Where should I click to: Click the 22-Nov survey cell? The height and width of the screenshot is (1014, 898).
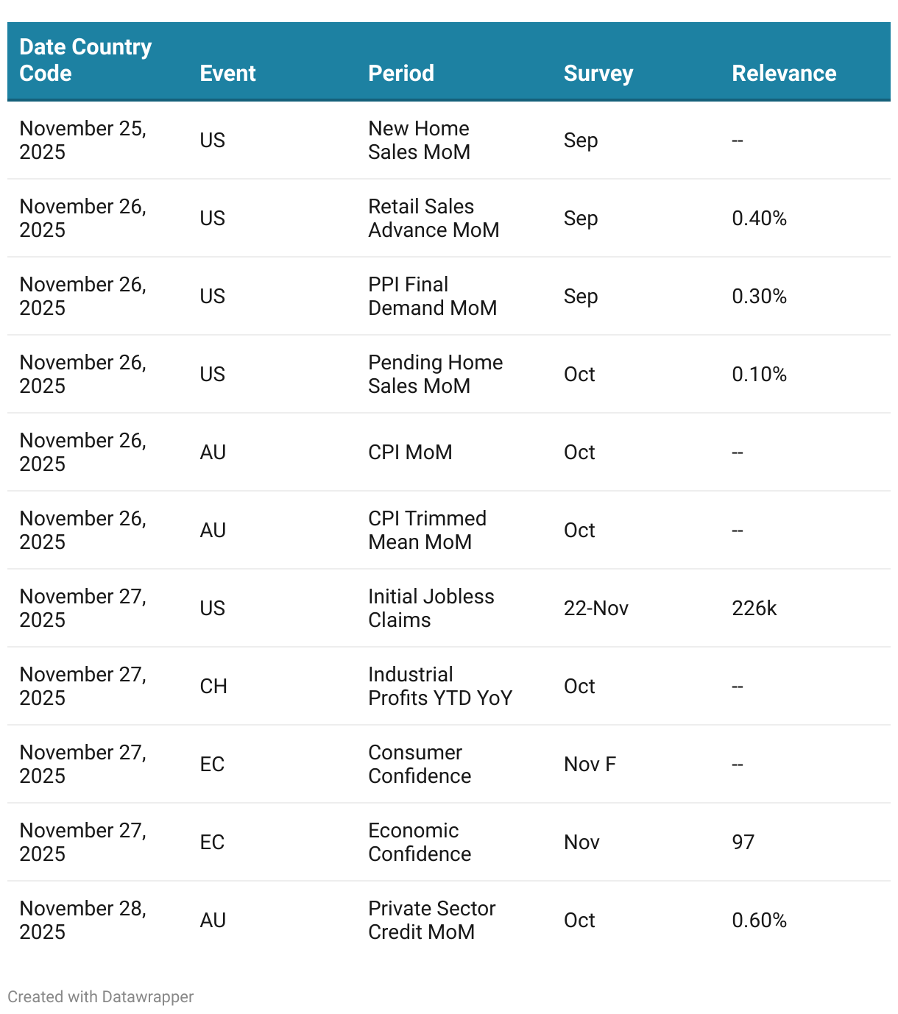[595, 608]
